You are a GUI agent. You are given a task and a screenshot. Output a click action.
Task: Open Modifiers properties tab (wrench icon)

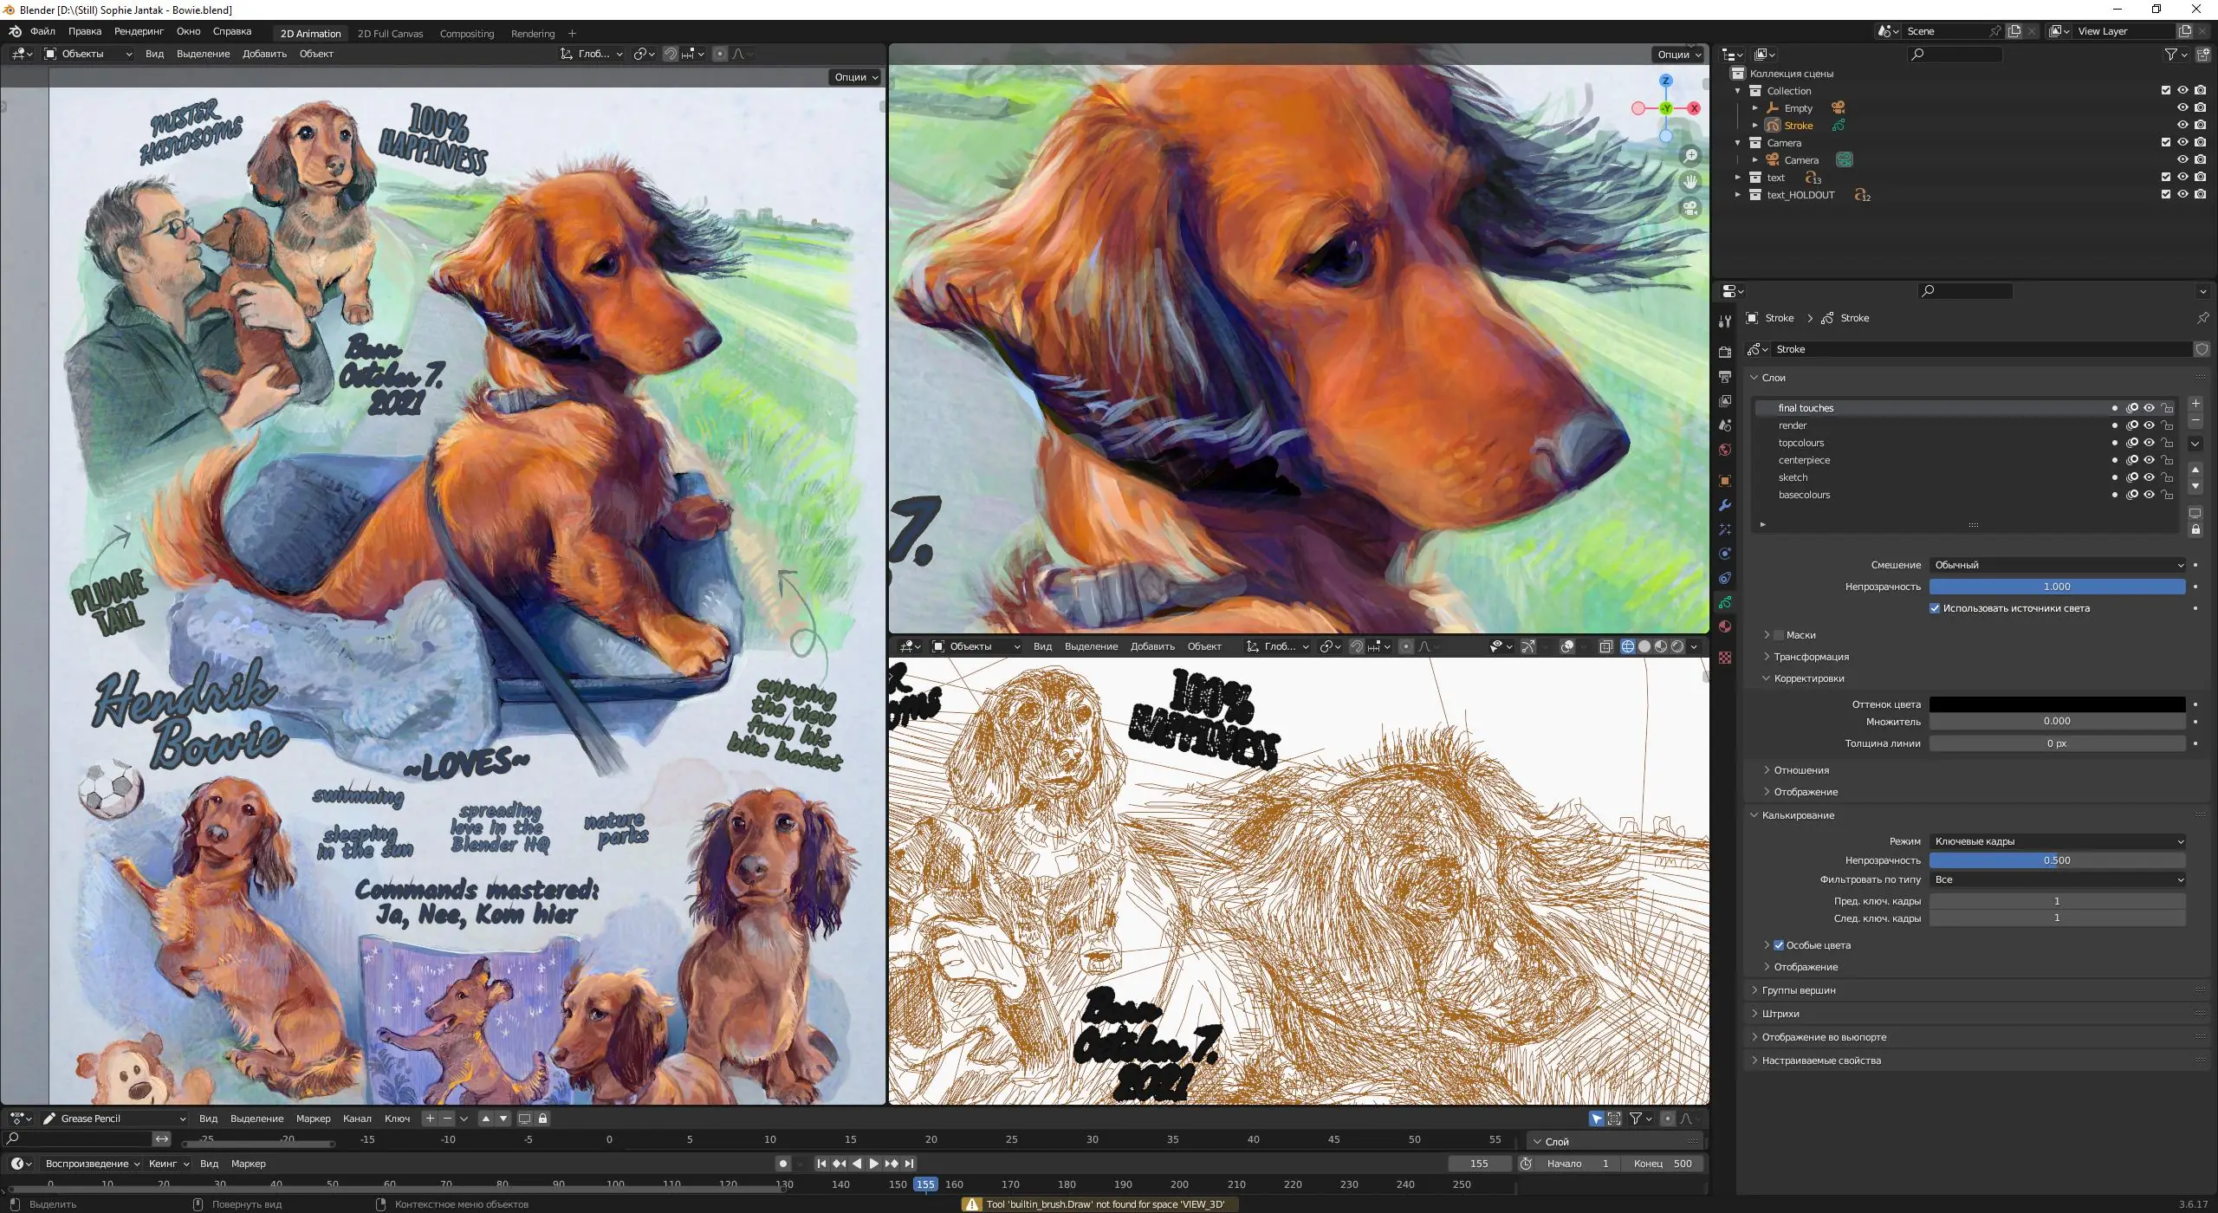[1725, 505]
